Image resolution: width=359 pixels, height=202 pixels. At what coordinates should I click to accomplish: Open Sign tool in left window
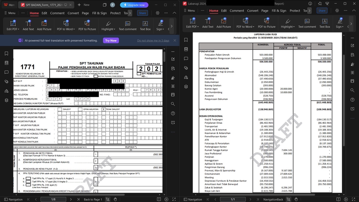[x=160, y=25]
